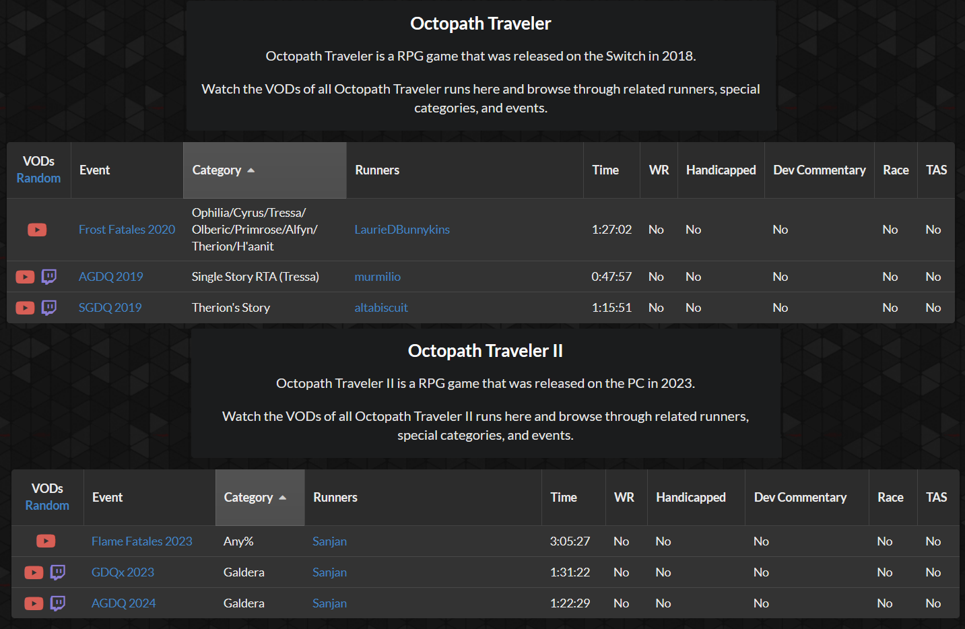Open Sanjan link in the GDQx 2023 row
Image resolution: width=965 pixels, height=629 pixels.
coord(329,572)
